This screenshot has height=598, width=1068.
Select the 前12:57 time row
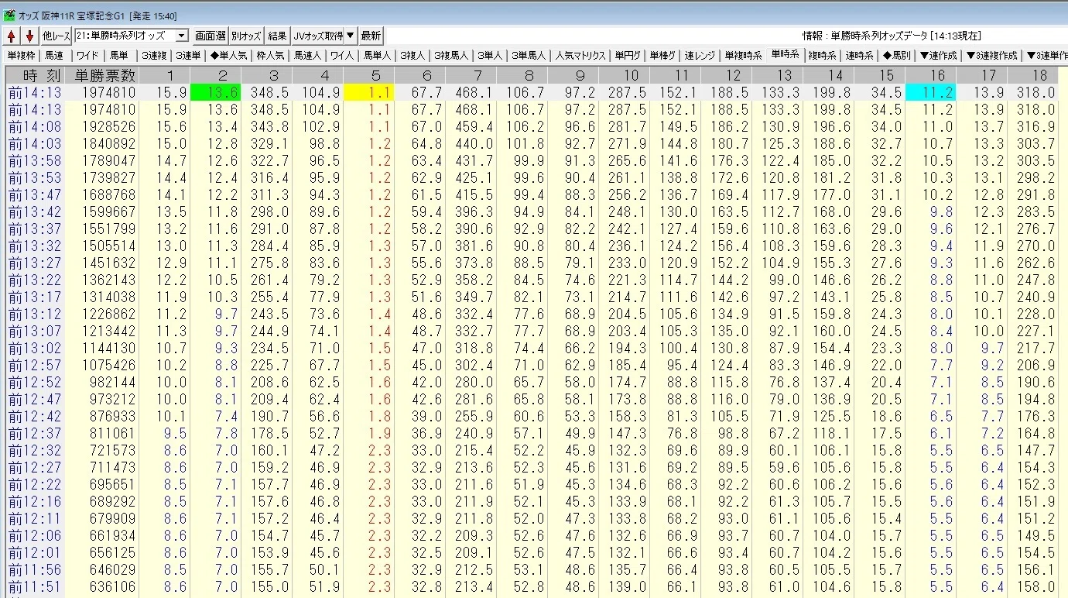534,366
